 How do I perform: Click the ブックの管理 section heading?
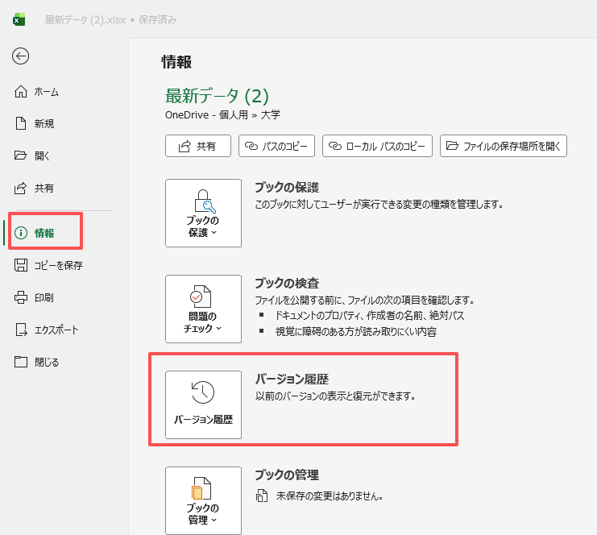[x=287, y=475]
